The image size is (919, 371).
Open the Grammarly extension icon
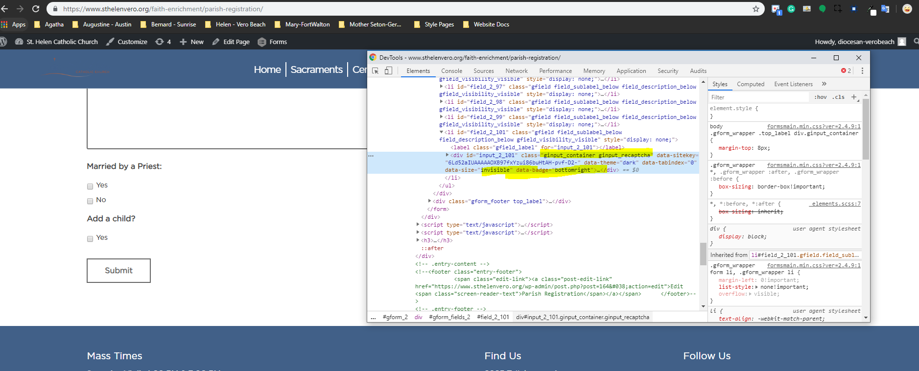click(791, 9)
